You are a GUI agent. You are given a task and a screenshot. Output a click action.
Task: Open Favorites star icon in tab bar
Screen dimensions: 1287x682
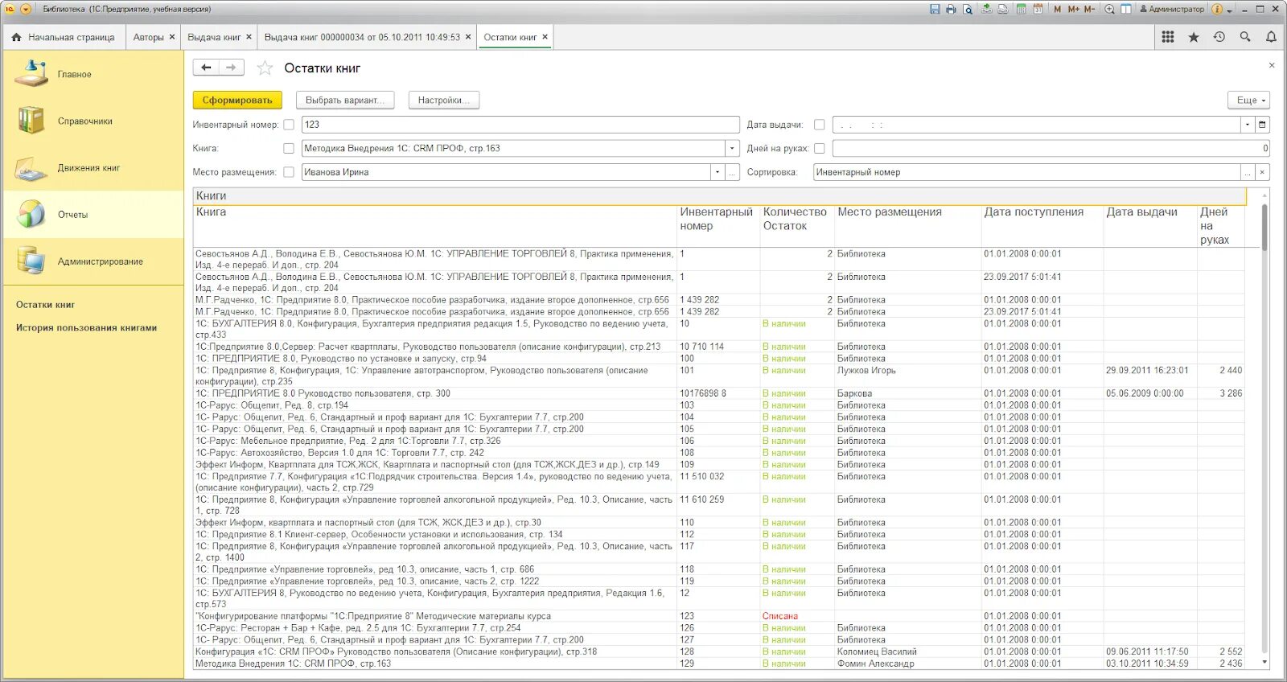(1194, 37)
